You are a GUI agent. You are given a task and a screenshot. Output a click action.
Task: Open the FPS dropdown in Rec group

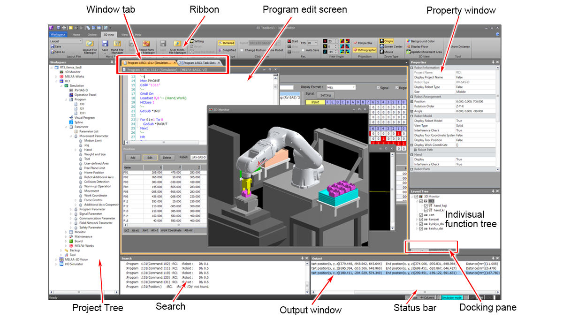click(x=316, y=43)
